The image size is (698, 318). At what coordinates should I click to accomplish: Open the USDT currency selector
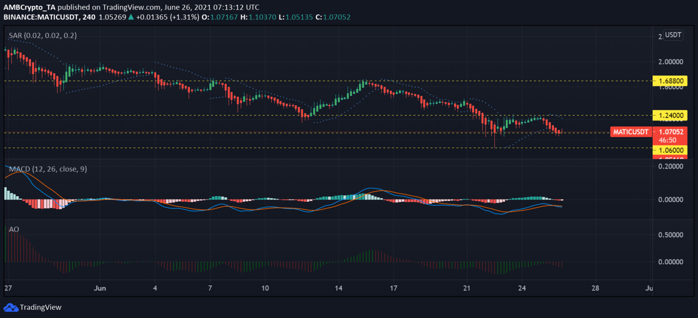[x=673, y=35]
